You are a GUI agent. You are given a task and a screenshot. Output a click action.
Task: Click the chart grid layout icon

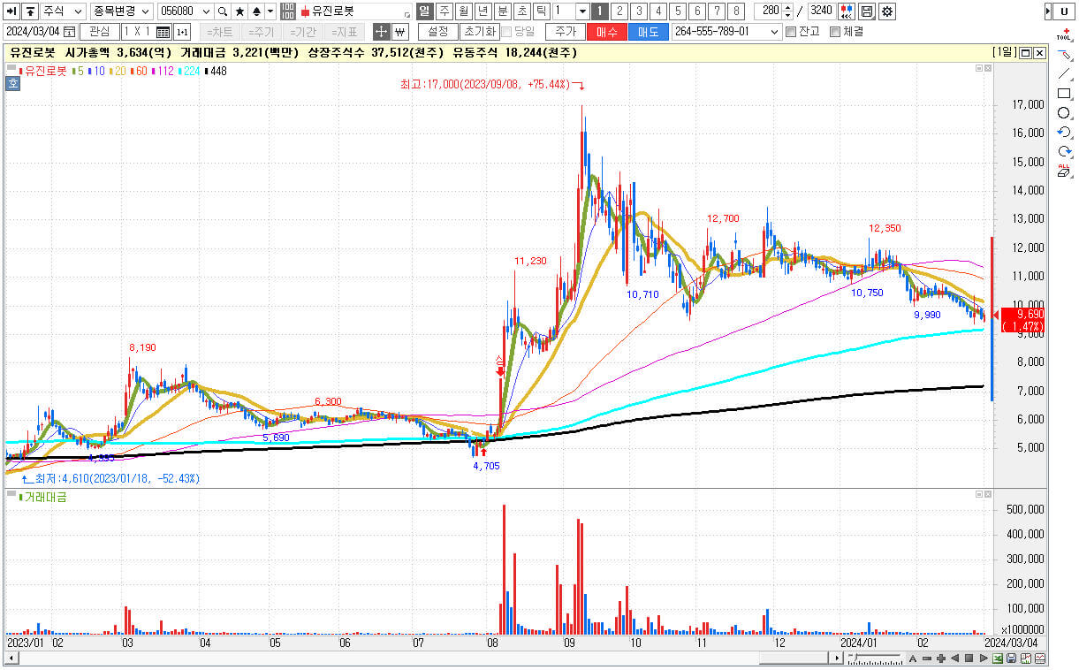(163, 31)
